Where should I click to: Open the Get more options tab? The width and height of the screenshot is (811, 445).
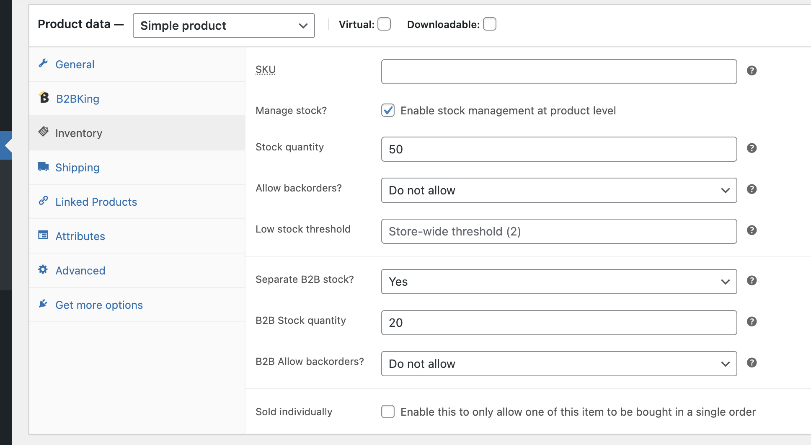(x=99, y=305)
